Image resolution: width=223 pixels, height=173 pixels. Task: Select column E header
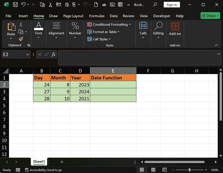(x=113, y=71)
